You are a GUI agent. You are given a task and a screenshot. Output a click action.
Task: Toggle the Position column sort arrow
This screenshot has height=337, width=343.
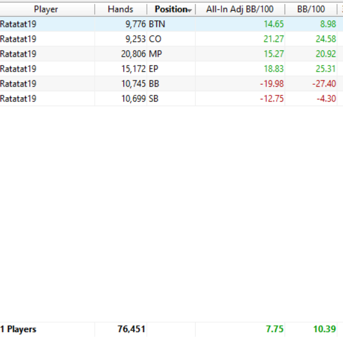[x=190, y=10]
